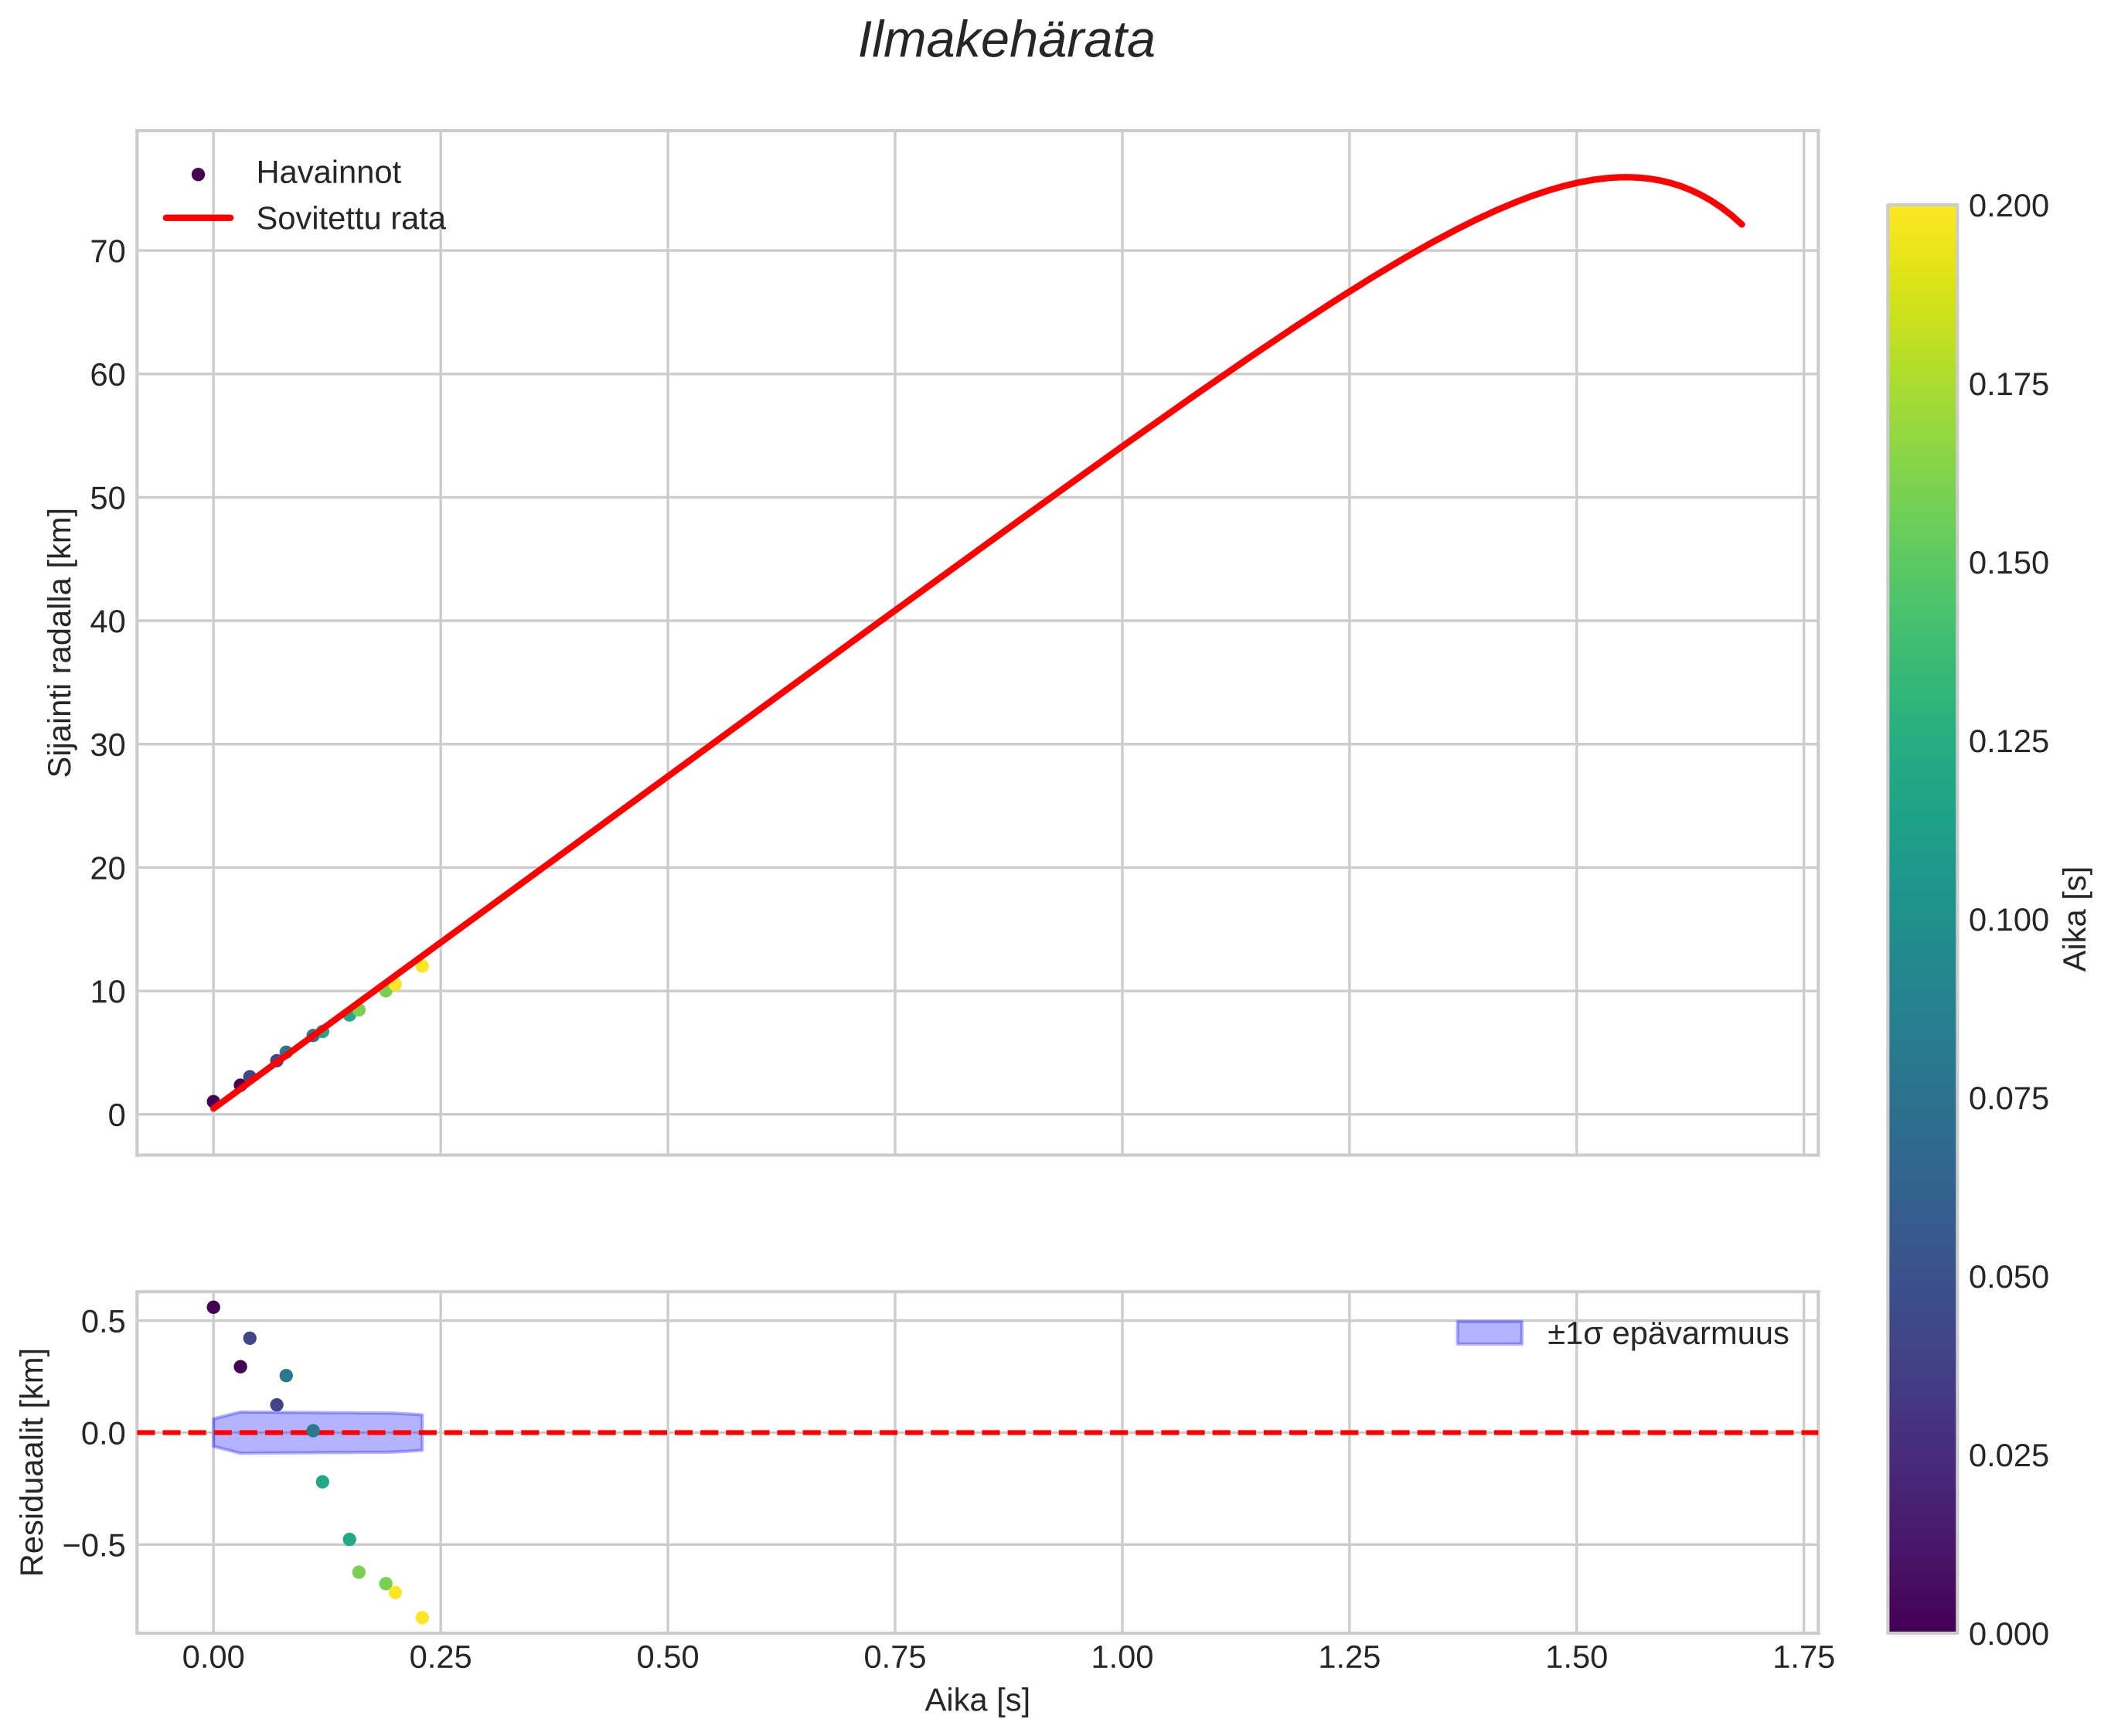Click the ±1σ epävarmuus legend patch
This screenshot has width=2111, height=1736.
(x=1489, y=1333)
